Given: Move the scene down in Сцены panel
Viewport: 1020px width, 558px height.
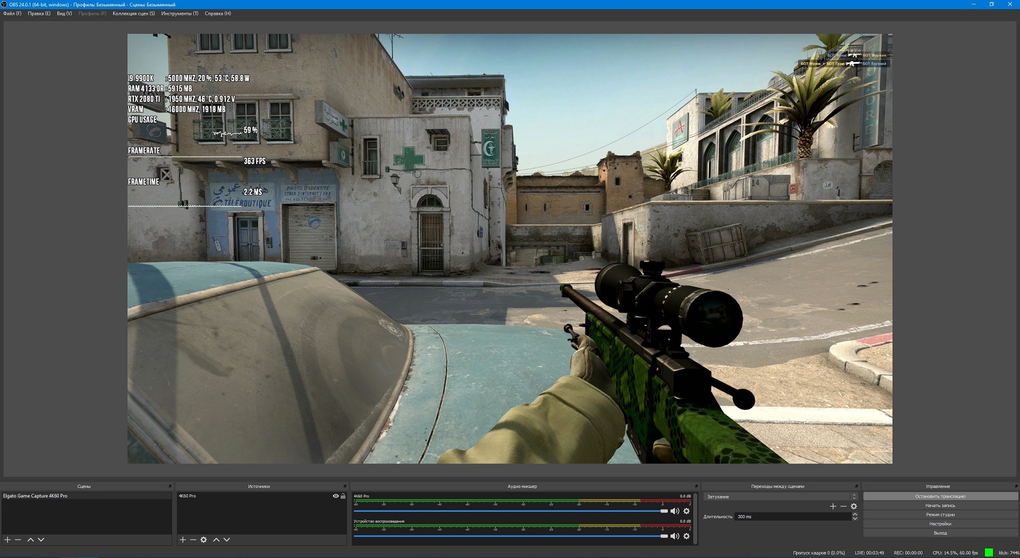Looking at the screenshot, I should [41, 539].
